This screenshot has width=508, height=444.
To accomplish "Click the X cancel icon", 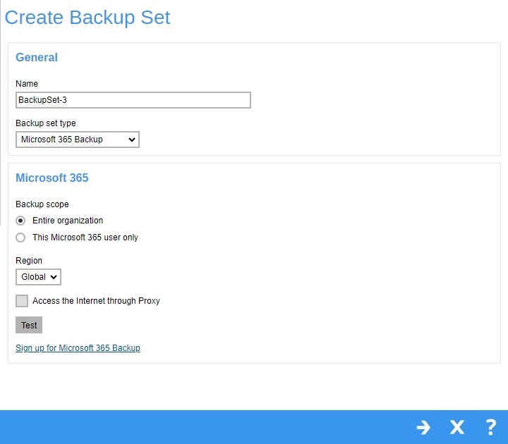I will click(x=457, y=428).
